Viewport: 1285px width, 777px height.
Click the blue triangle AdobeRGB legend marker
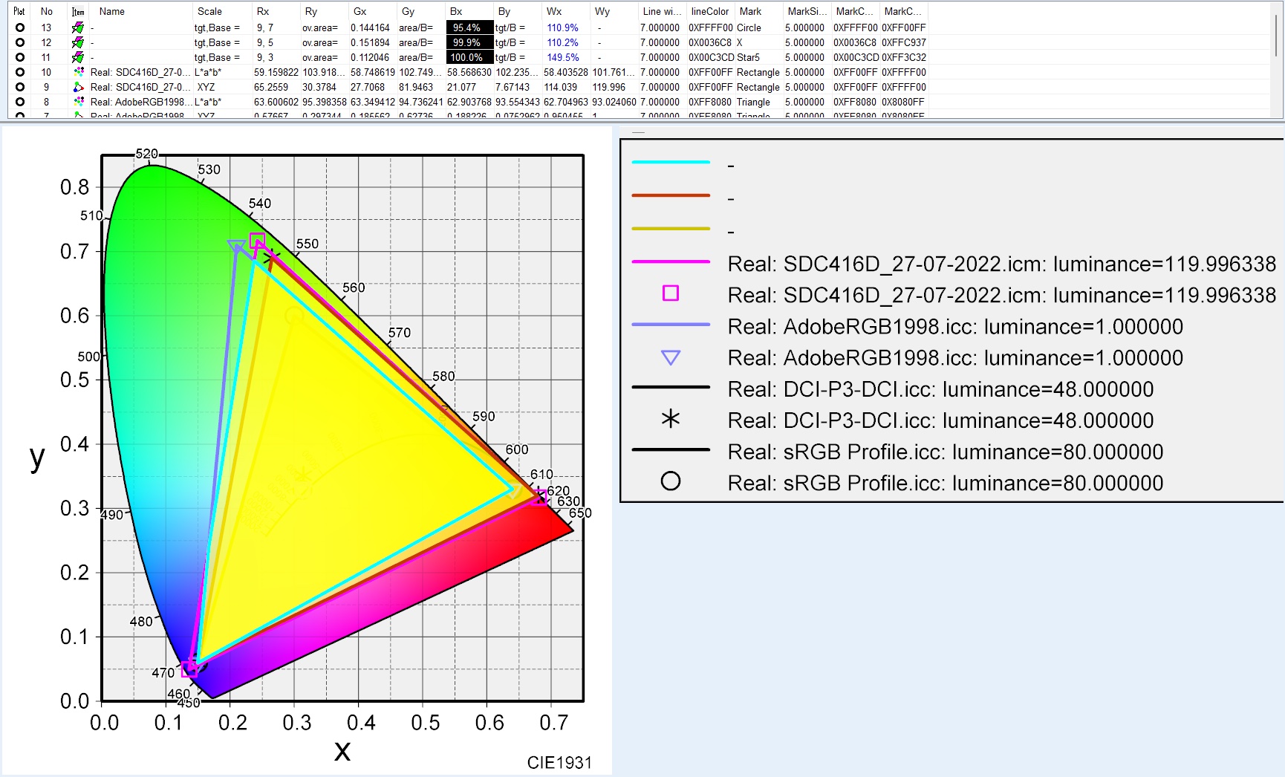[x=671, y=357]
